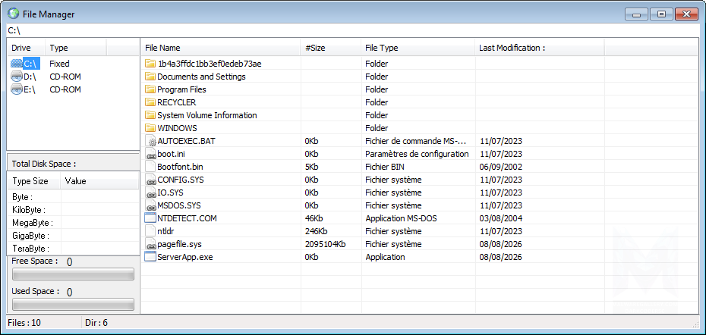Sort by the File Name column header

coord(221,48)
